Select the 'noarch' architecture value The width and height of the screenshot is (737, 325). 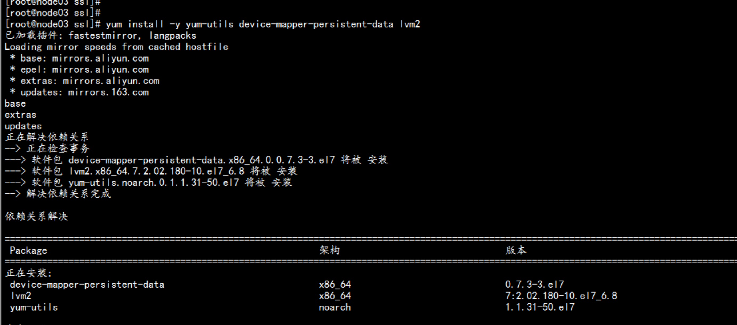point(335,307)
